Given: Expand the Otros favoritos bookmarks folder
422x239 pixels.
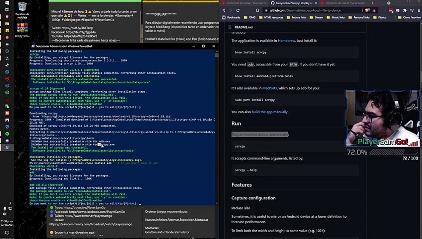Looking at the screenshot, I should tap(409, 17).
